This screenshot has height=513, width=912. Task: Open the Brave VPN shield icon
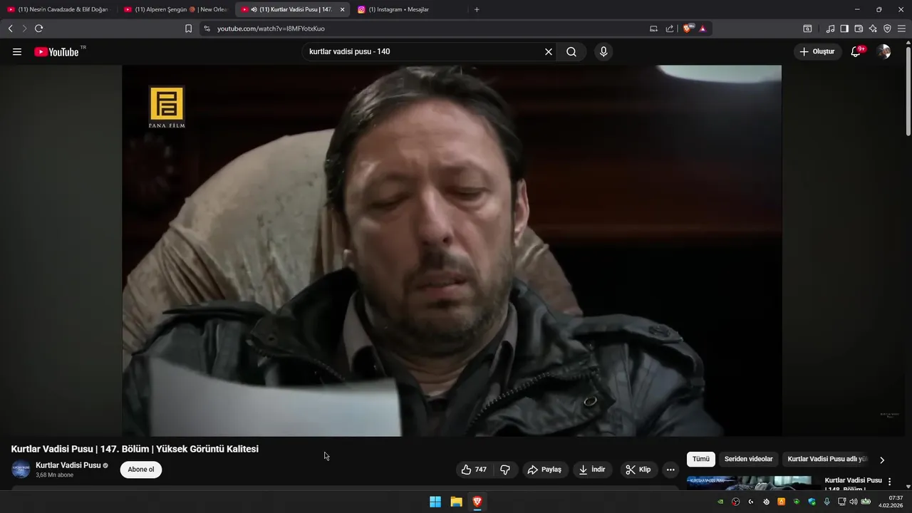887,28
